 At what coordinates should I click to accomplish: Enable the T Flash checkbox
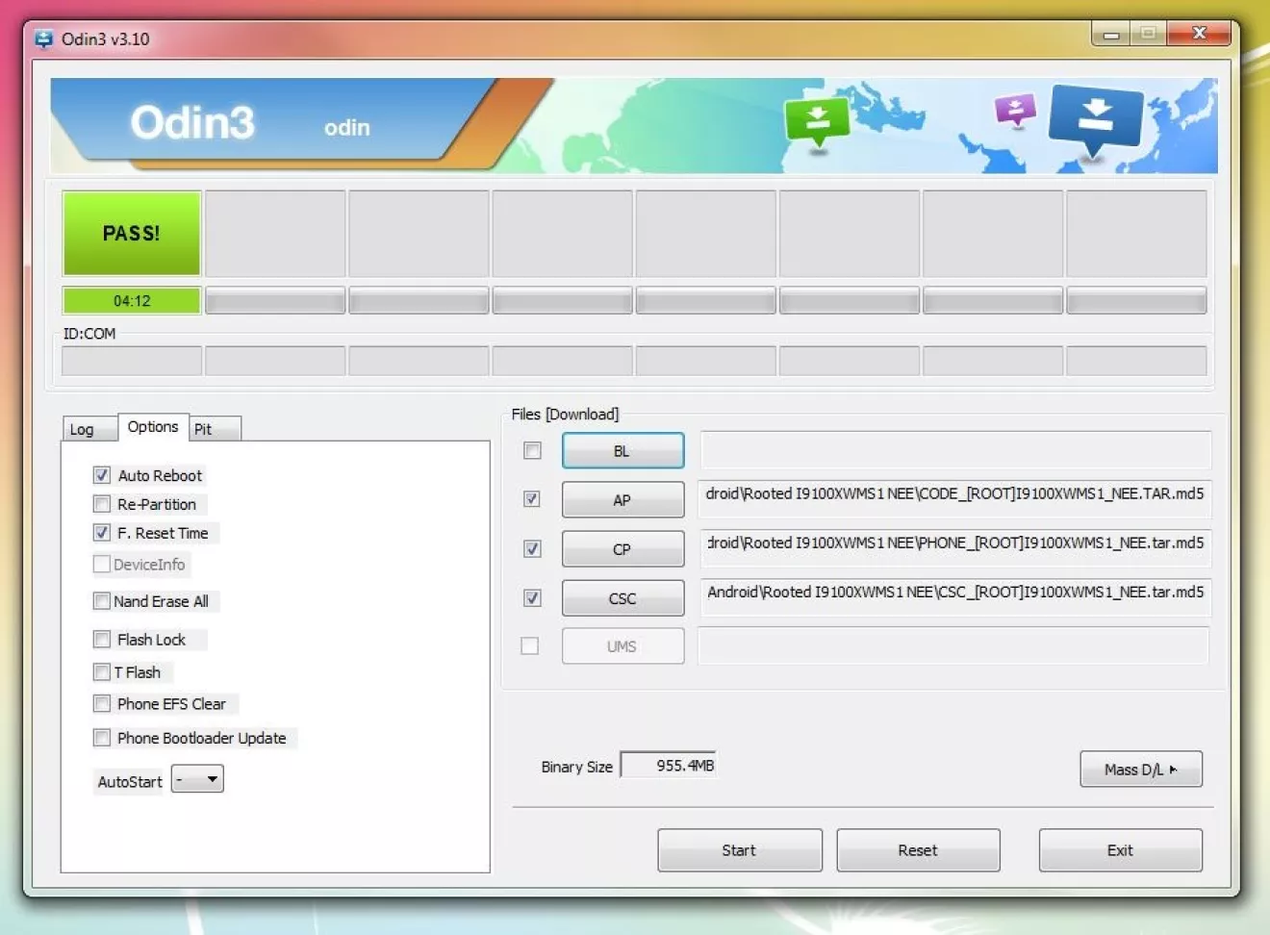tap(102, 672)
